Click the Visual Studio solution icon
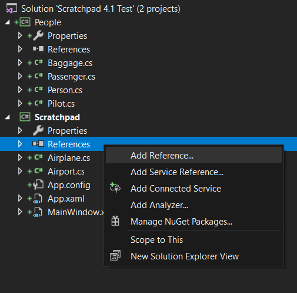 tap(11, 9)
